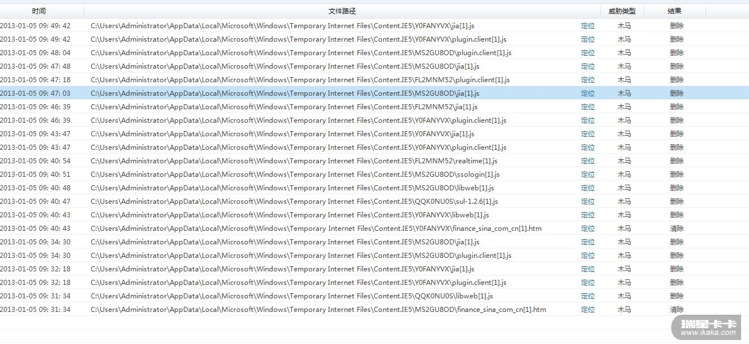Click 定位 for 09:34:30 plugin.client[1].js row
749x344 pixels.
click(x=588, y=256)
